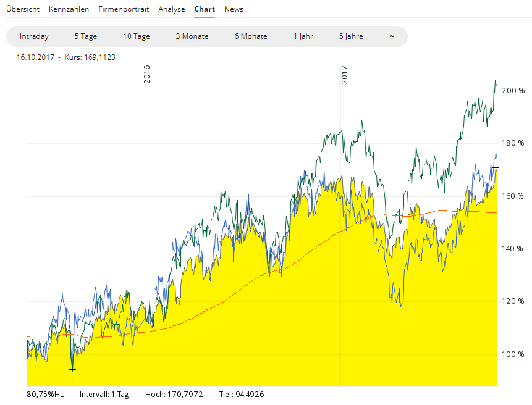Switch to the Kennzahlen tab
This screenshot has height=405, width=532.
[69, 9]
